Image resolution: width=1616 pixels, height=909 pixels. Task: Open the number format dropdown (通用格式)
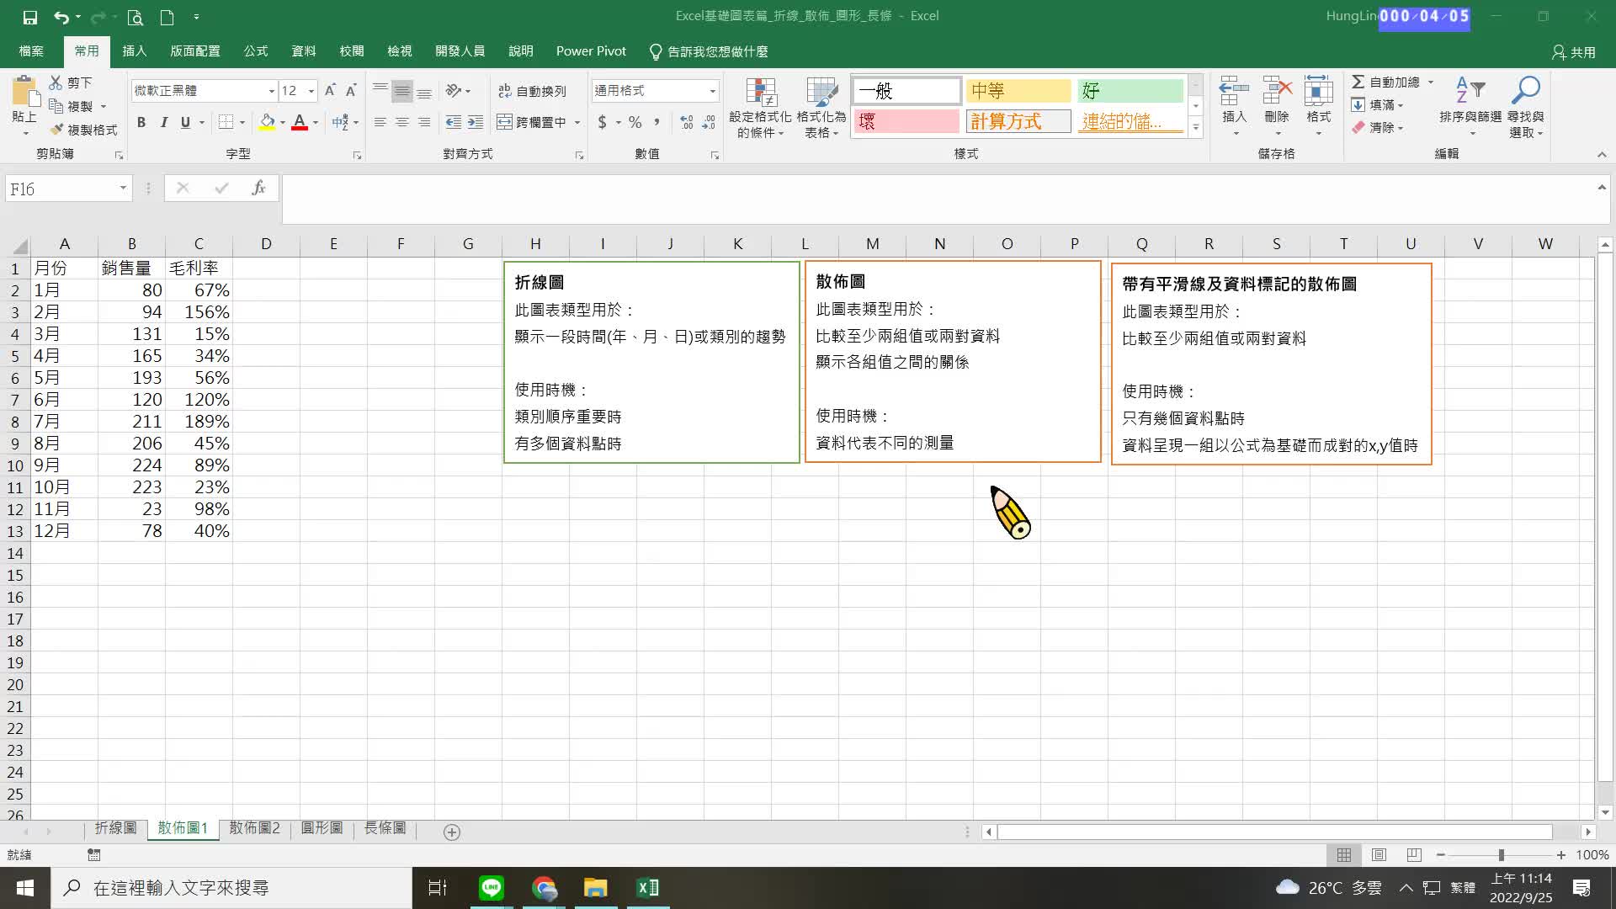point(712,91)
